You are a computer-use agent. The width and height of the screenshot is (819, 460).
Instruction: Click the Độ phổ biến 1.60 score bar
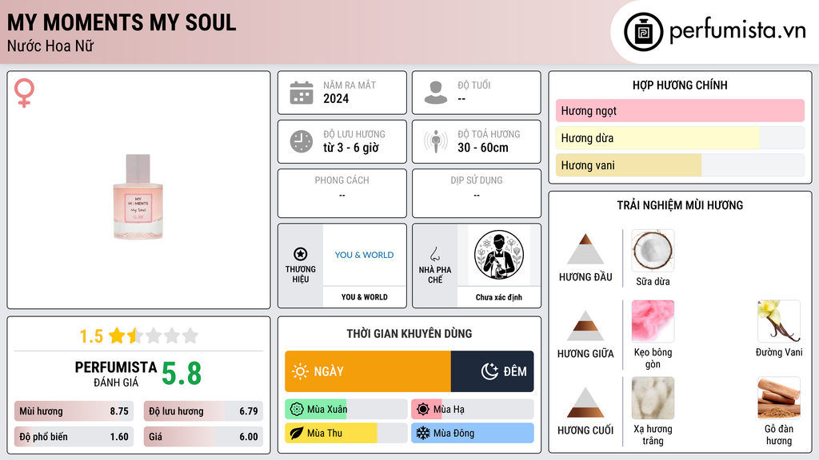(74, 437)
